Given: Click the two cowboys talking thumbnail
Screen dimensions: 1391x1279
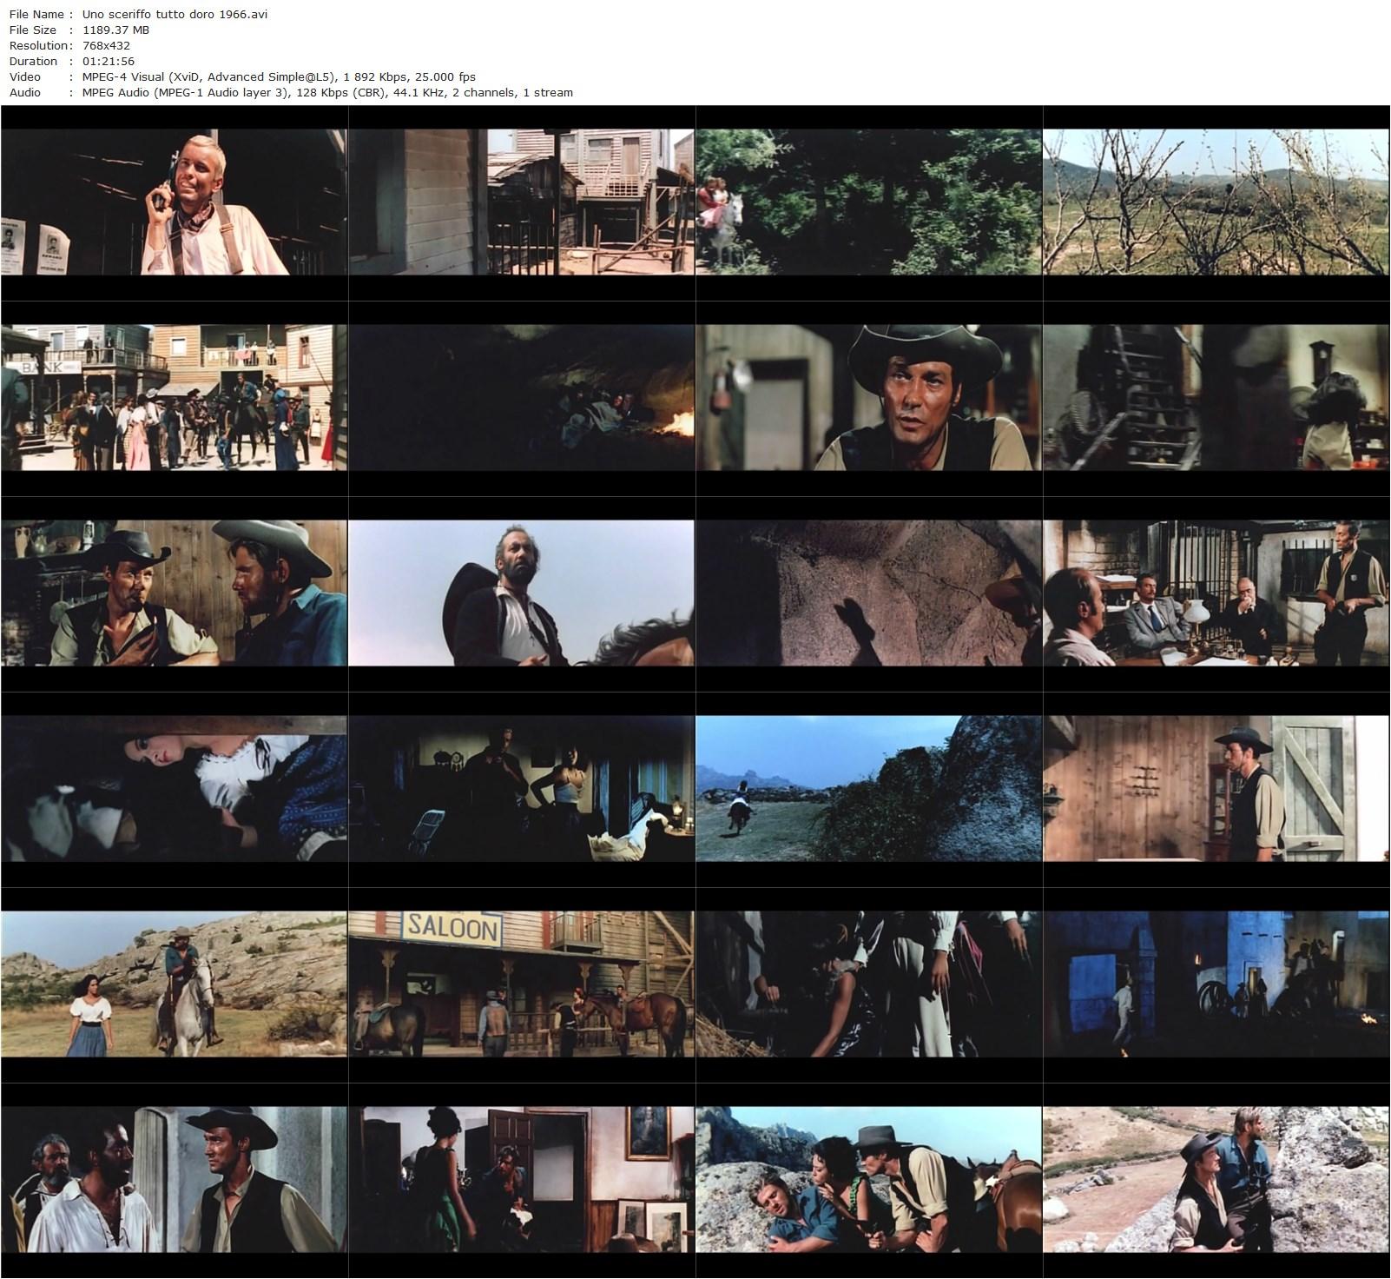Looking at the screenshot, I should point(174,593).
